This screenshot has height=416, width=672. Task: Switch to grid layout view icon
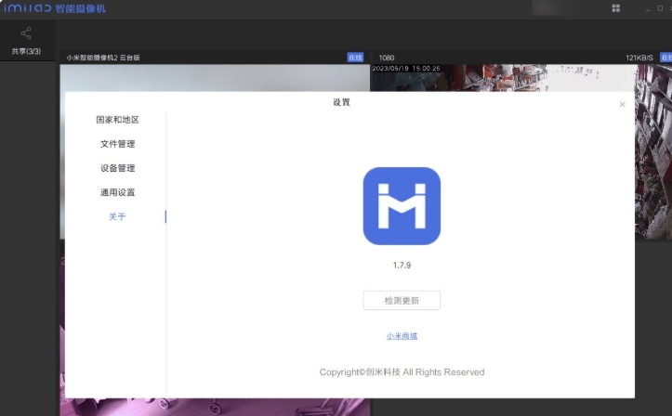616,8
